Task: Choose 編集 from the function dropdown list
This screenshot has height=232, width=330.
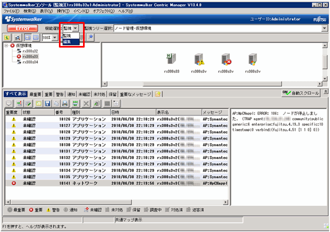Action: point(71,42)
